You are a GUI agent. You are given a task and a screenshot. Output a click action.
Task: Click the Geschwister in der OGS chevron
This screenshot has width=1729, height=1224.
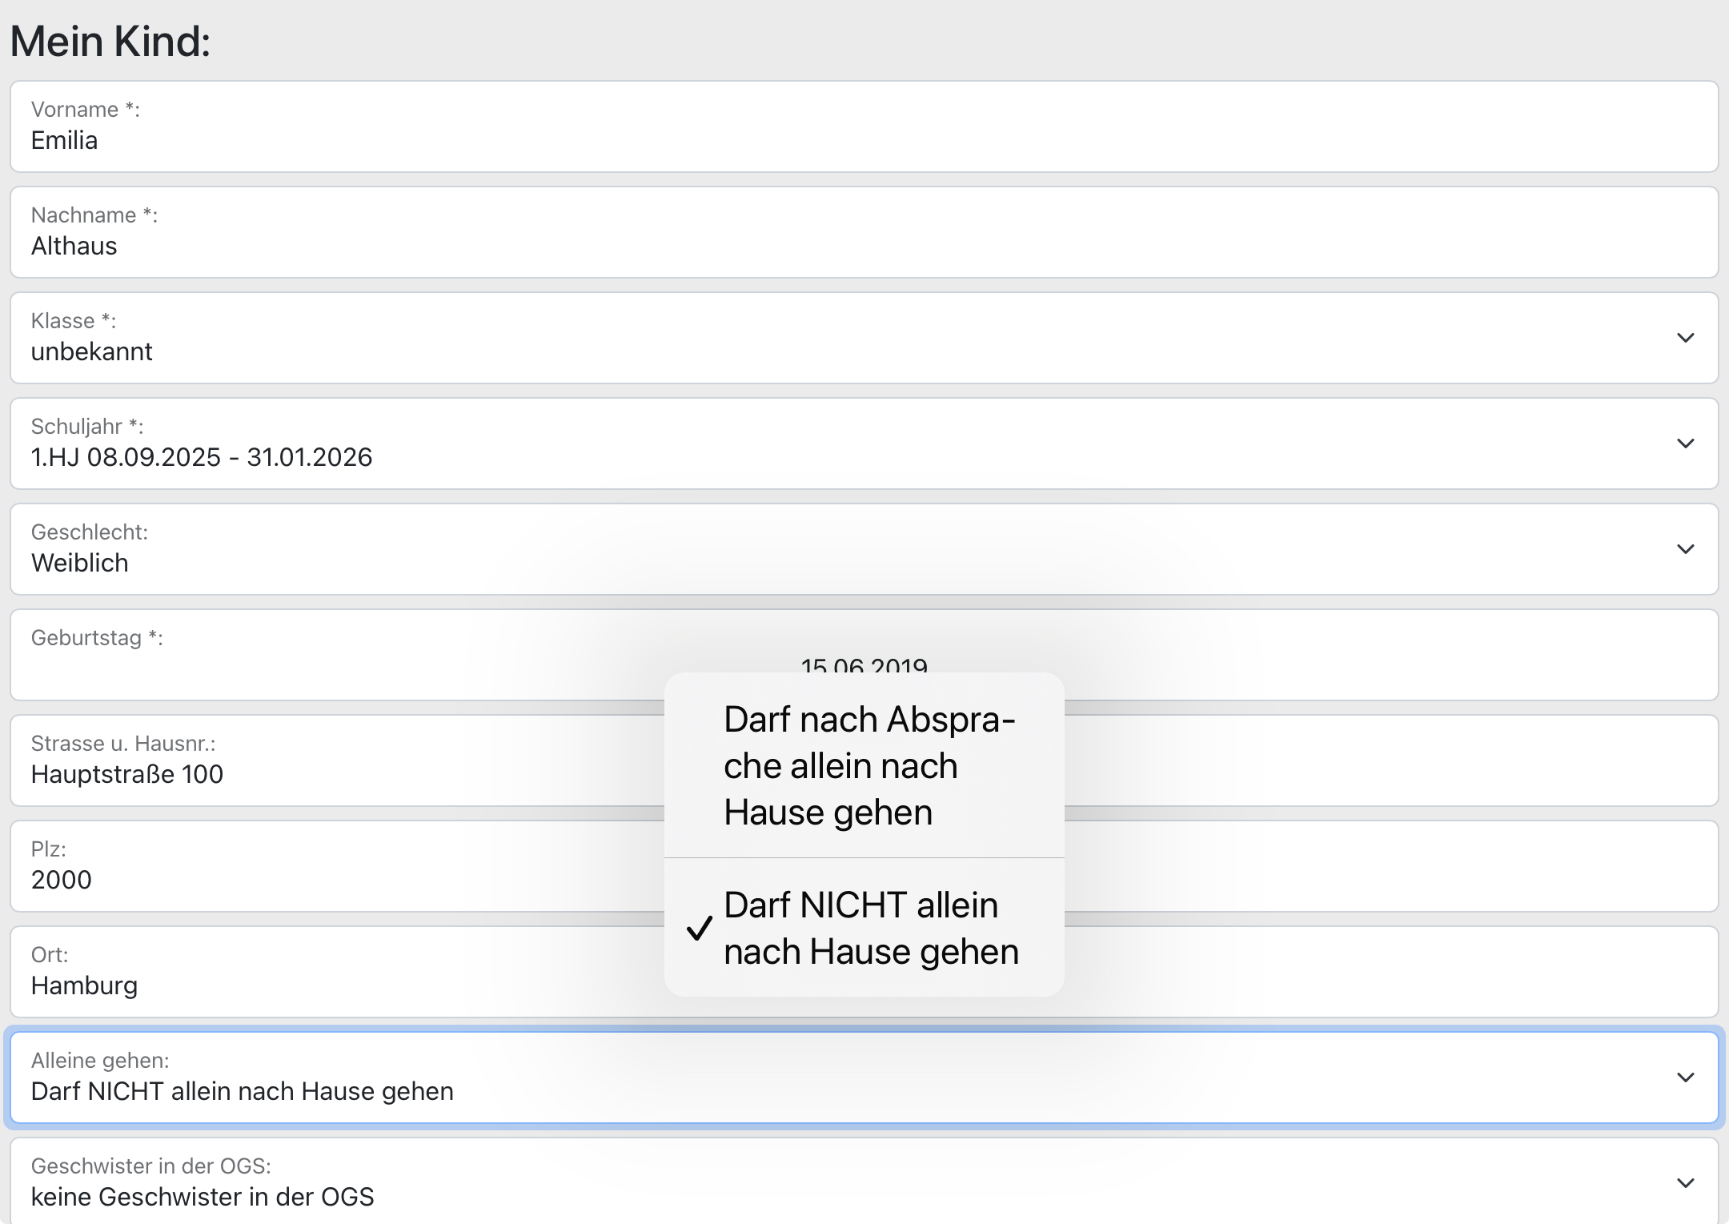[x=1685, y=1183]
